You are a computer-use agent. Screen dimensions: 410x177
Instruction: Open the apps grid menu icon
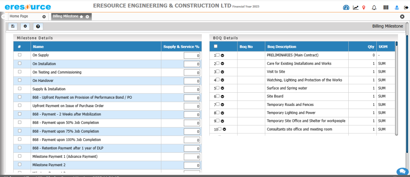(386, 8)
